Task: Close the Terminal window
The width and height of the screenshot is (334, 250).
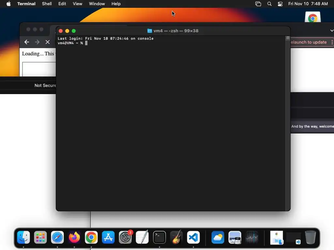Action: pyautogui.click(x=61, y=31)
